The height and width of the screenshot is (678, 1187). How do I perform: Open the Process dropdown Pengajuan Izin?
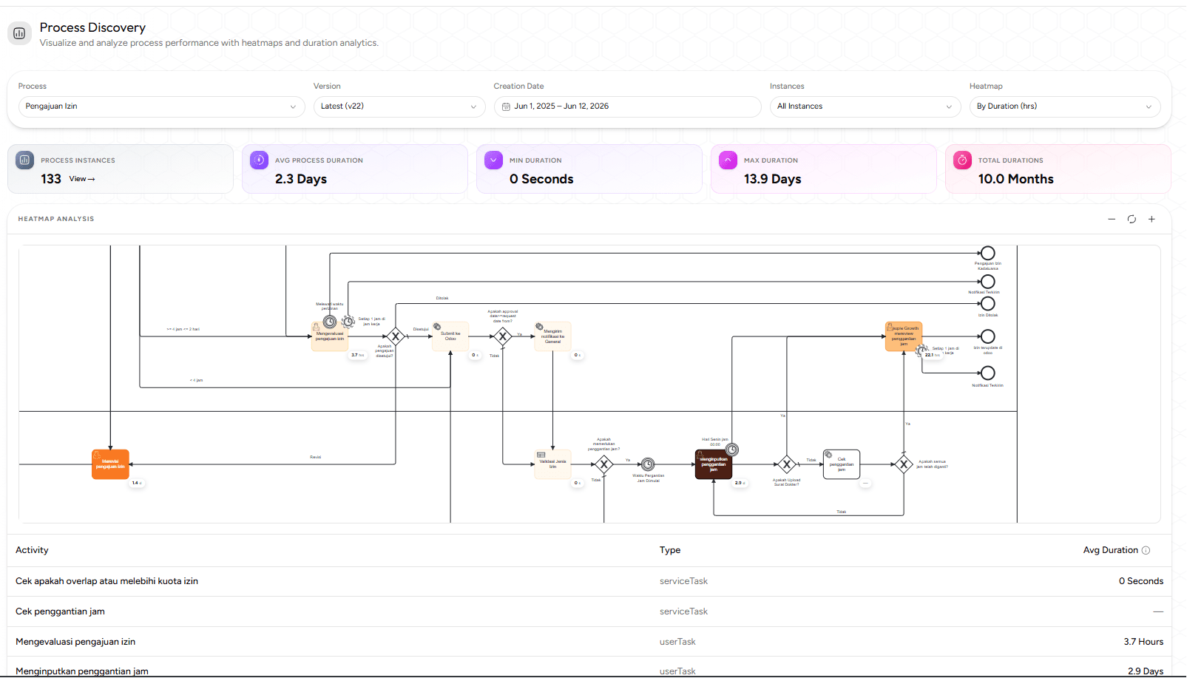tap(161, 106)
